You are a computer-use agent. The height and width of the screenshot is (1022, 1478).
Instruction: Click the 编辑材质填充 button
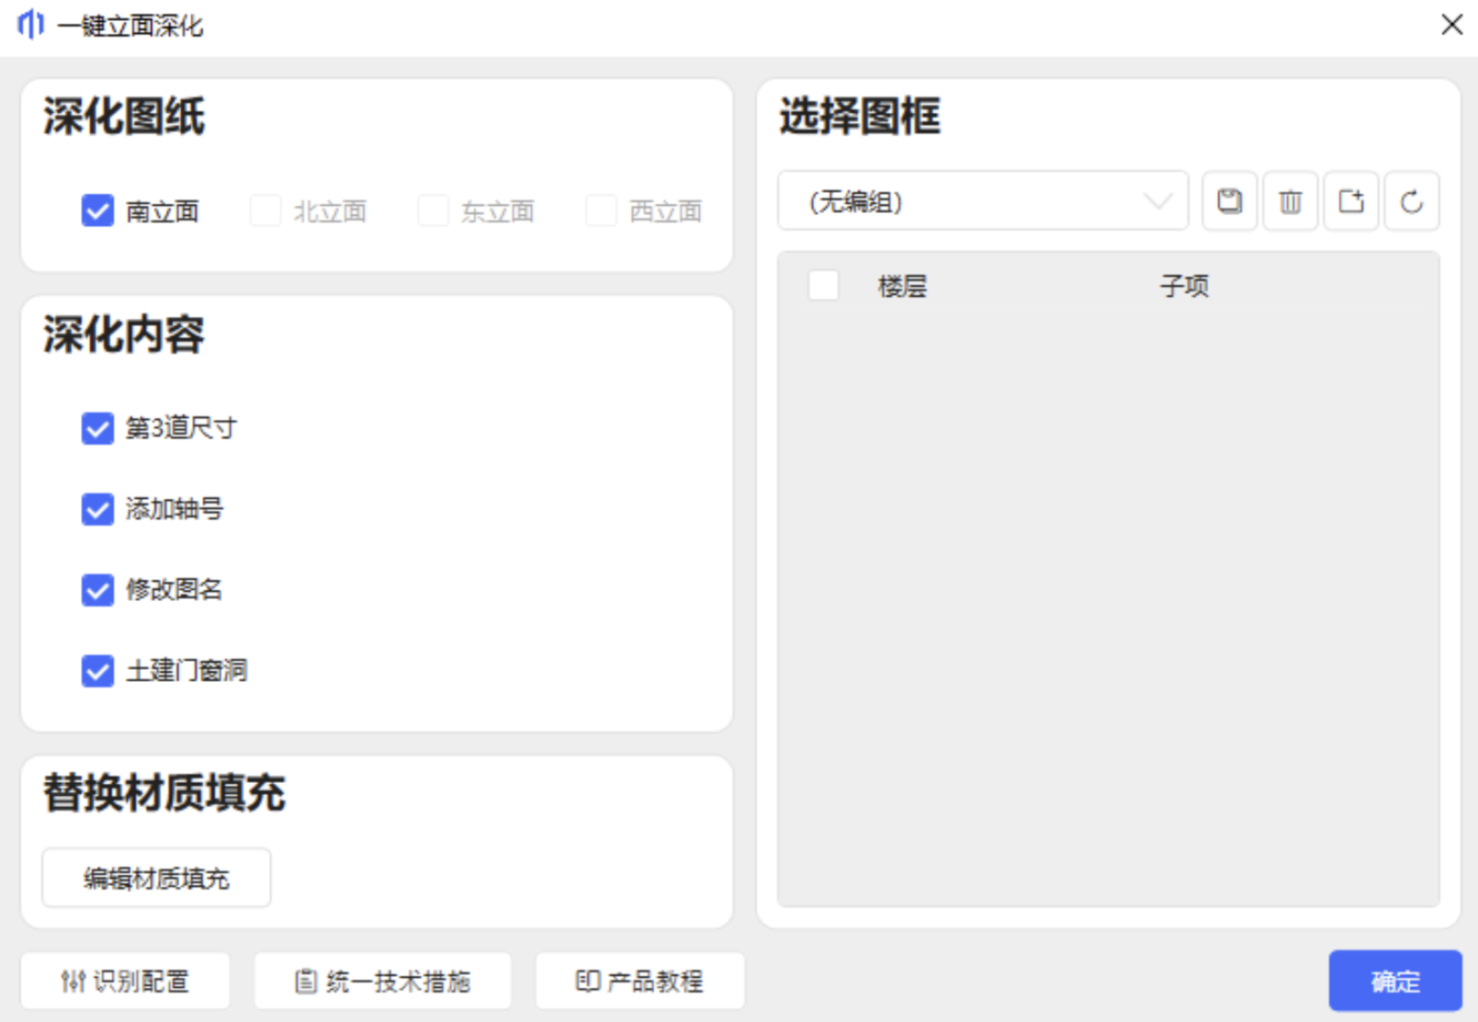[x=156, y=879]
